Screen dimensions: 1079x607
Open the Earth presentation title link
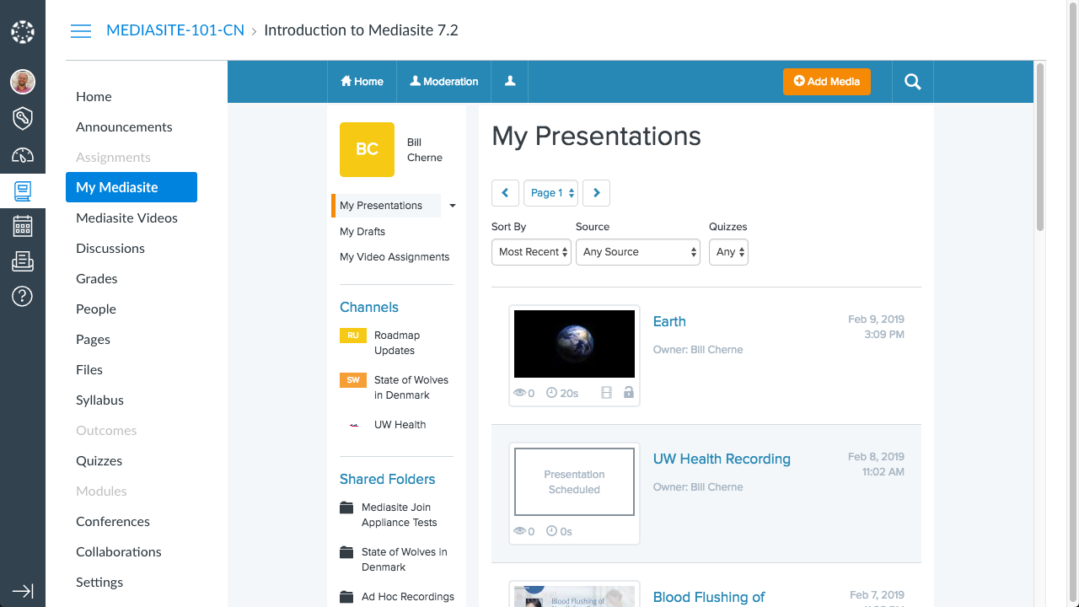tap(669, 321)
